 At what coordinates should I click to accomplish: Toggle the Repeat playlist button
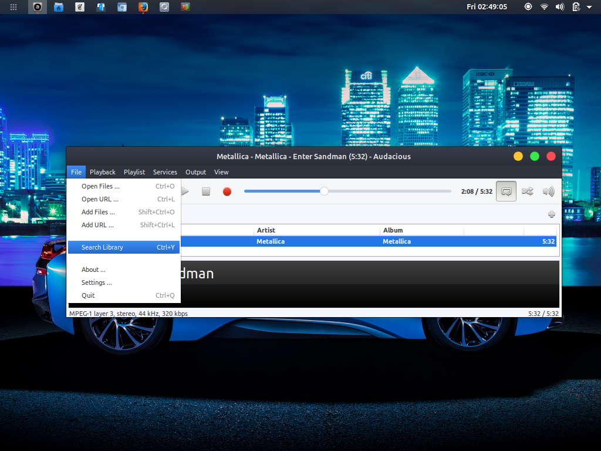506,191
